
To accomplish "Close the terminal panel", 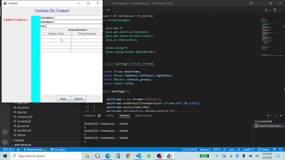I will 281,116.
